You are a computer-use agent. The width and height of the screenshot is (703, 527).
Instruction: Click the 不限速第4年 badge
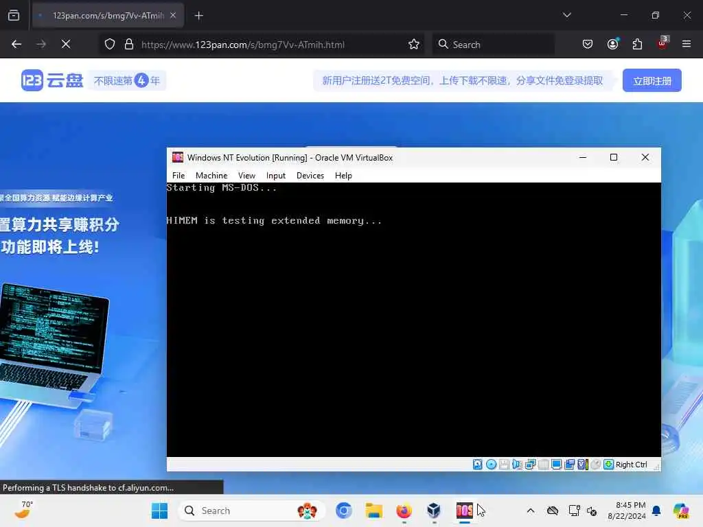127,81
